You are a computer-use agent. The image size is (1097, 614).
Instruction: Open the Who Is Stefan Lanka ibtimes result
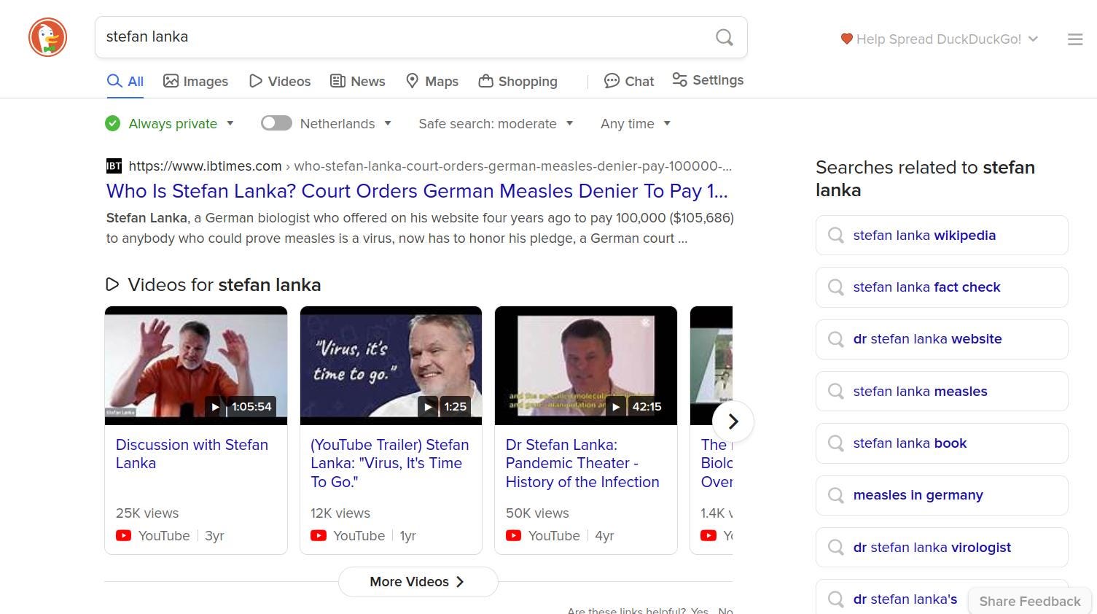click(x=417, y=191)
